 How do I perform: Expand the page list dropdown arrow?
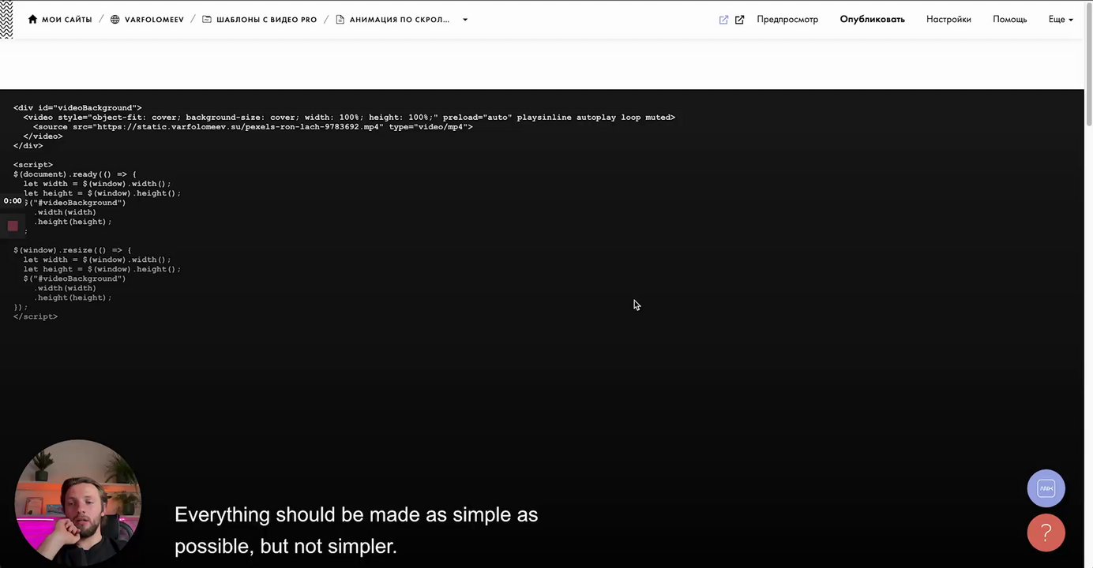pyautogui.click(x=464, y=20)
